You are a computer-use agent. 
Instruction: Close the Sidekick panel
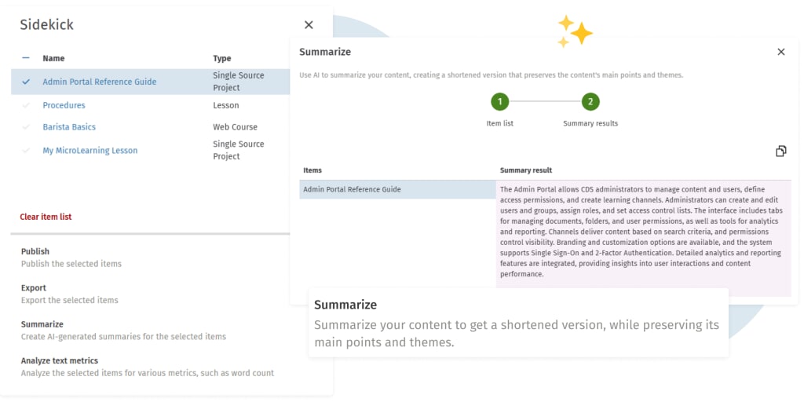point(309,25)
